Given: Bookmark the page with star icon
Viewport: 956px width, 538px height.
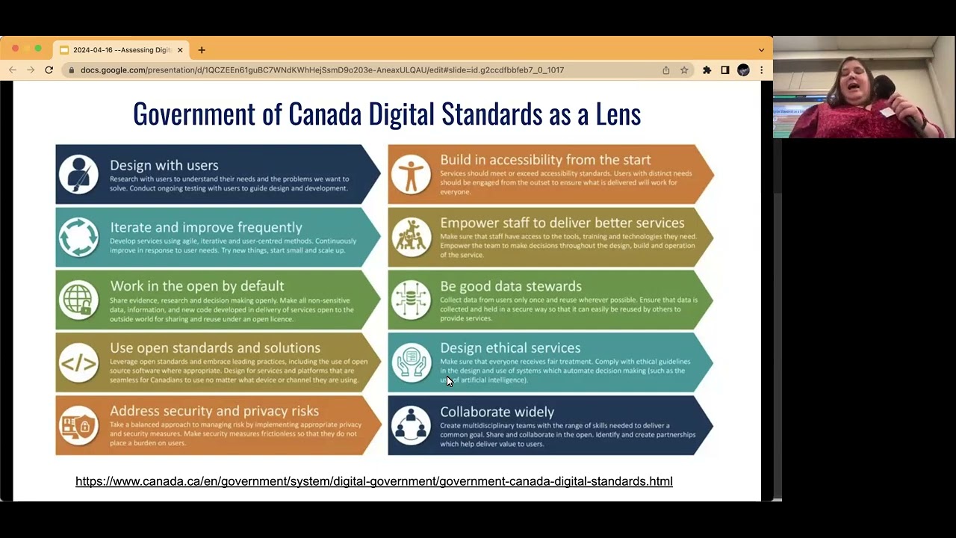Looking at the screenshot, I should [684, 70].
